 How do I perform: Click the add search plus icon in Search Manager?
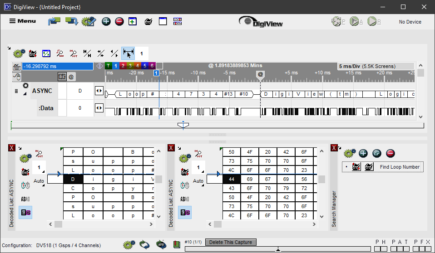tap(363, 153)
